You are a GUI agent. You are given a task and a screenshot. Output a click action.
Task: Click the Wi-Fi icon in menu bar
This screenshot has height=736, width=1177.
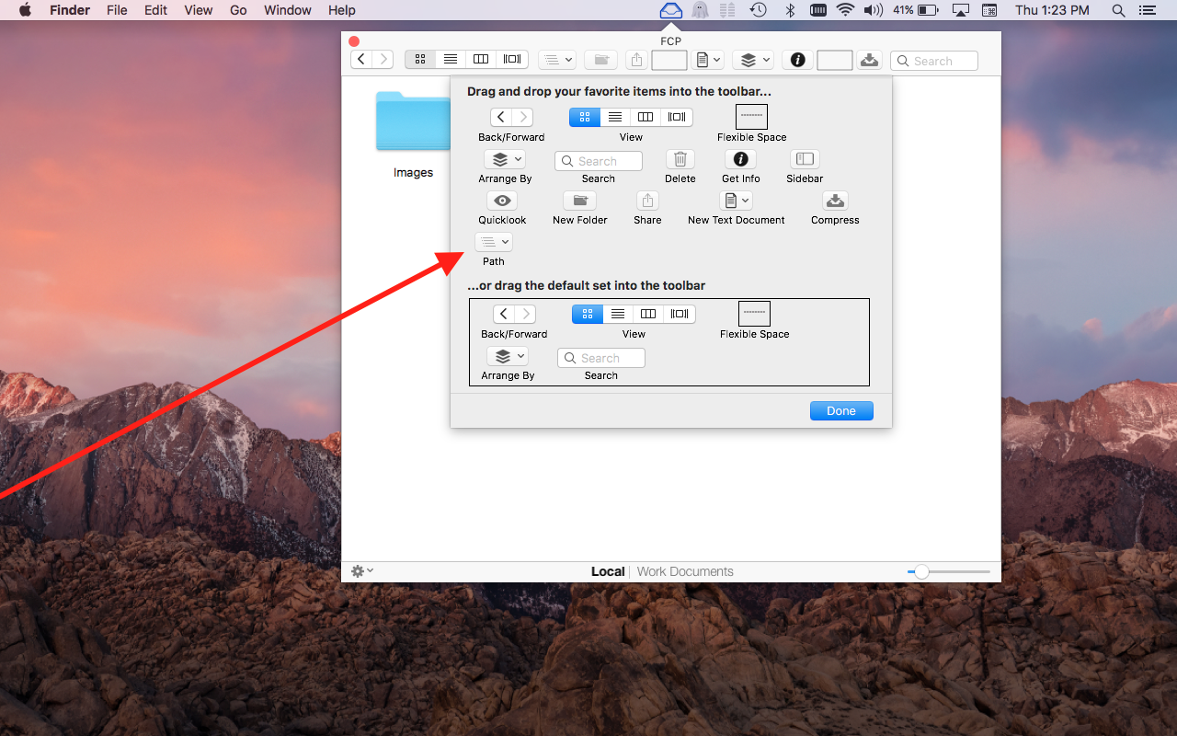(845, 10)
